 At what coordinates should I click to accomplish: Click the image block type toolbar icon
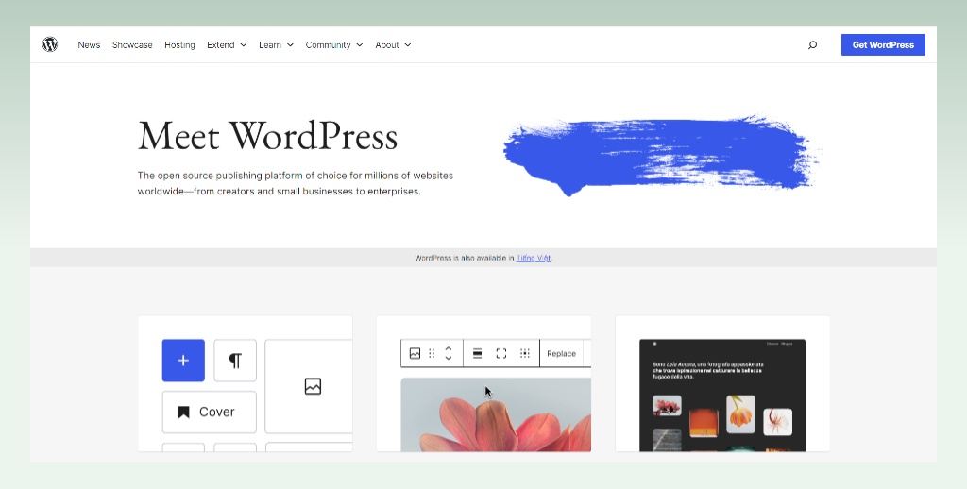(x=415, y=353)
